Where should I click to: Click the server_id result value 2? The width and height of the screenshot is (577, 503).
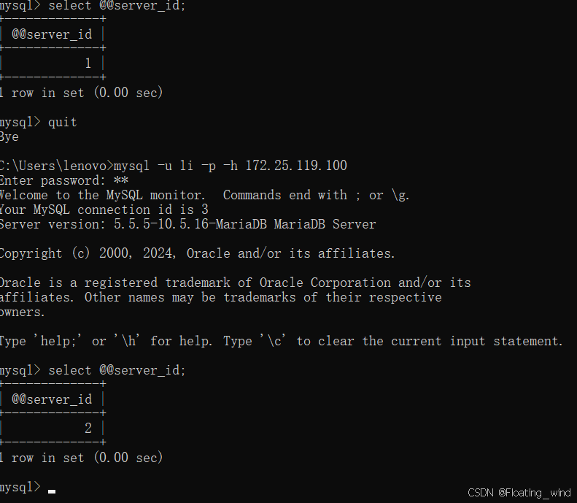coord(88,429)
